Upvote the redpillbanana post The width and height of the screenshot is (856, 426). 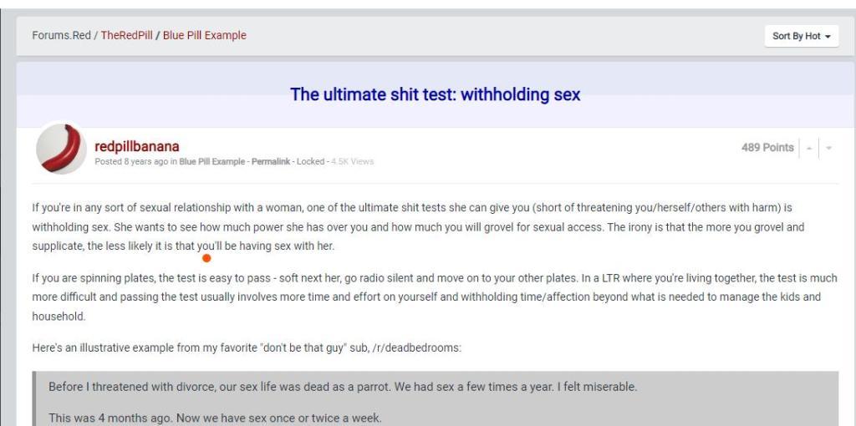coord(809,148)
